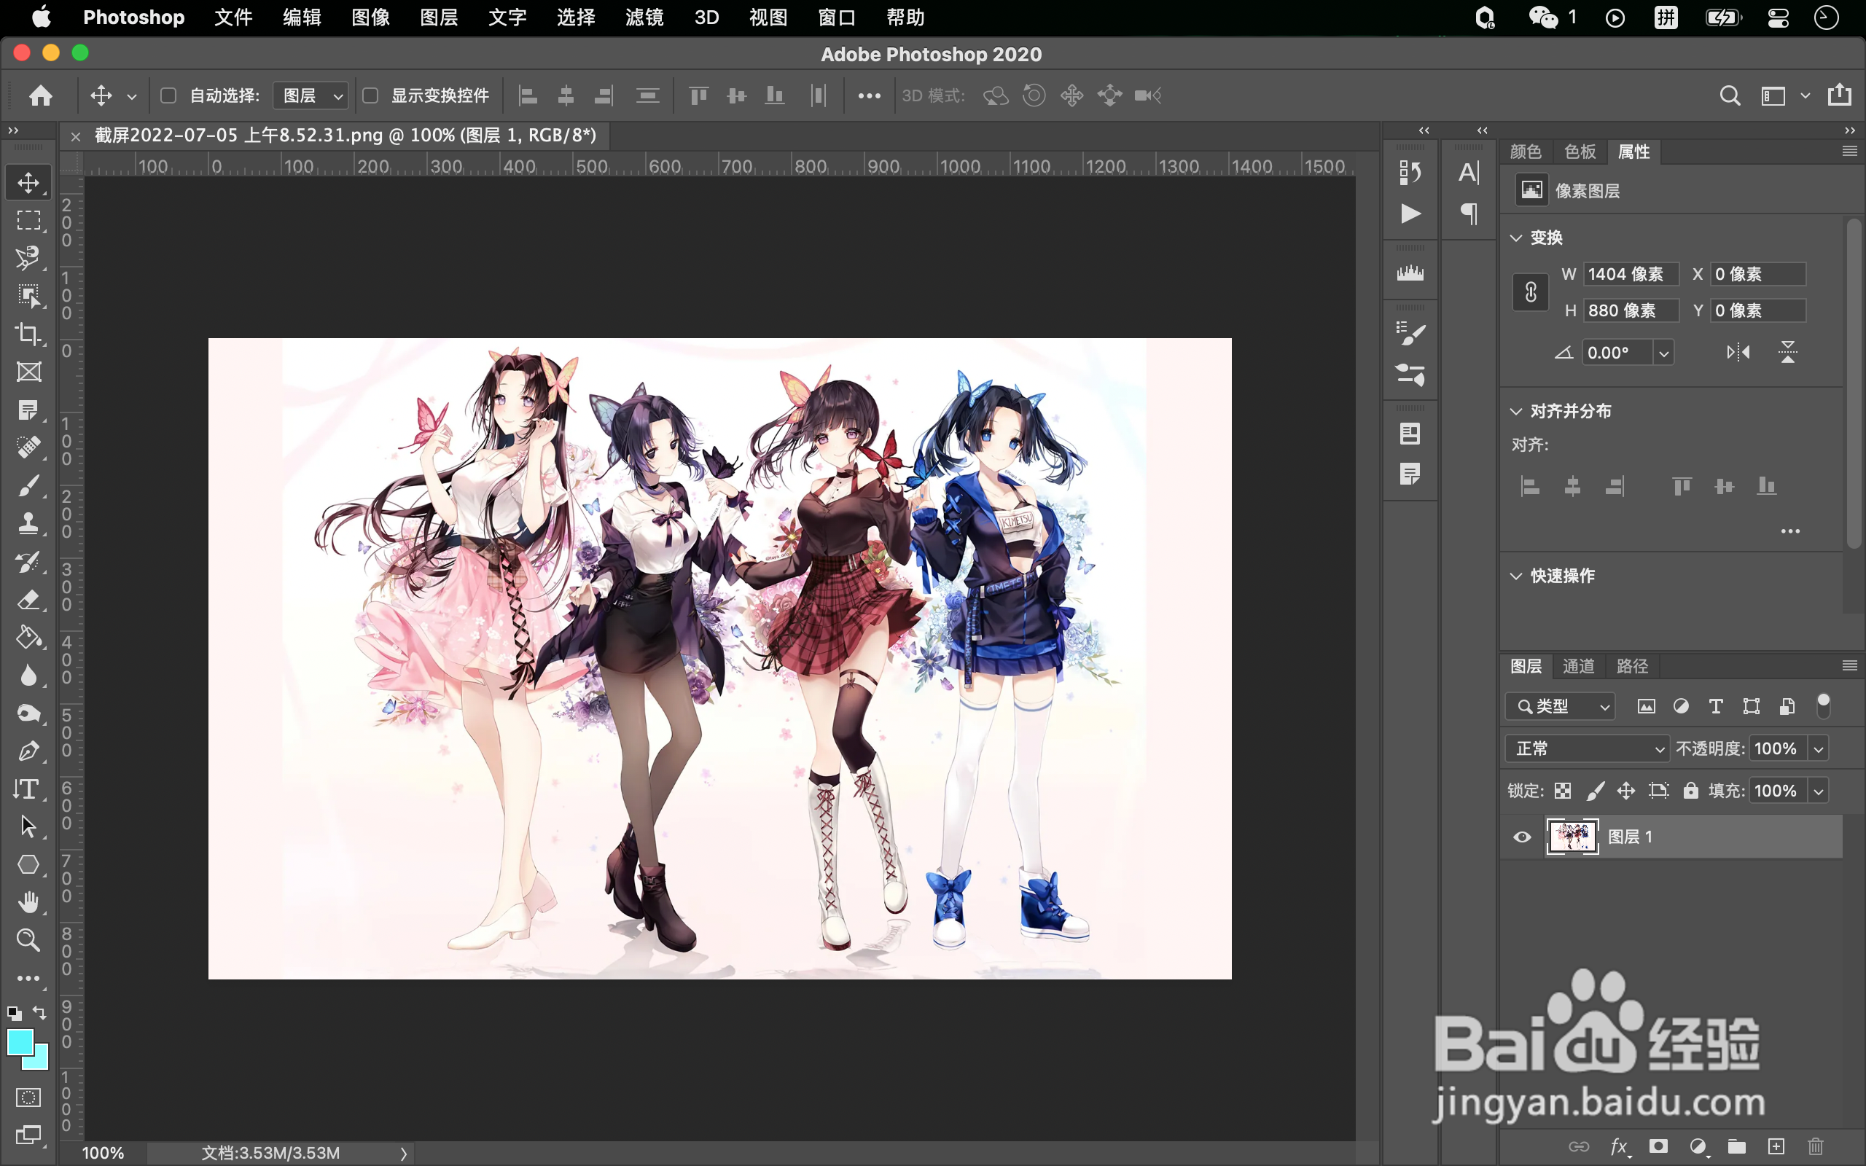The width and height of the screenshot is (1866, 1166).
Task: Select the Hand tool
Action: (x=28, y=901)
